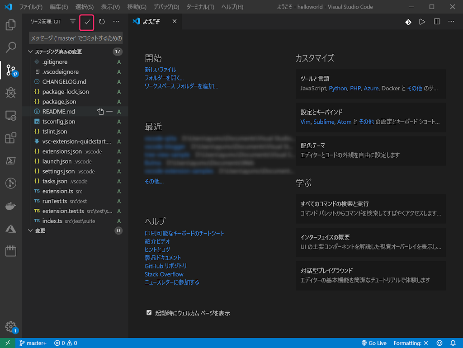
Task: Open the Remote Explorer icon
Action: click(11, 115)
